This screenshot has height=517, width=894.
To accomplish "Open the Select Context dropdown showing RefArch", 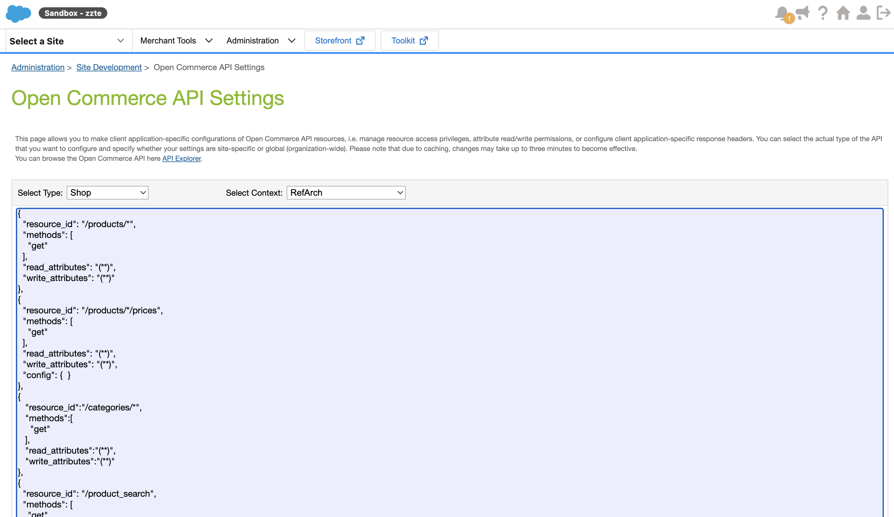I will [346, 193].
